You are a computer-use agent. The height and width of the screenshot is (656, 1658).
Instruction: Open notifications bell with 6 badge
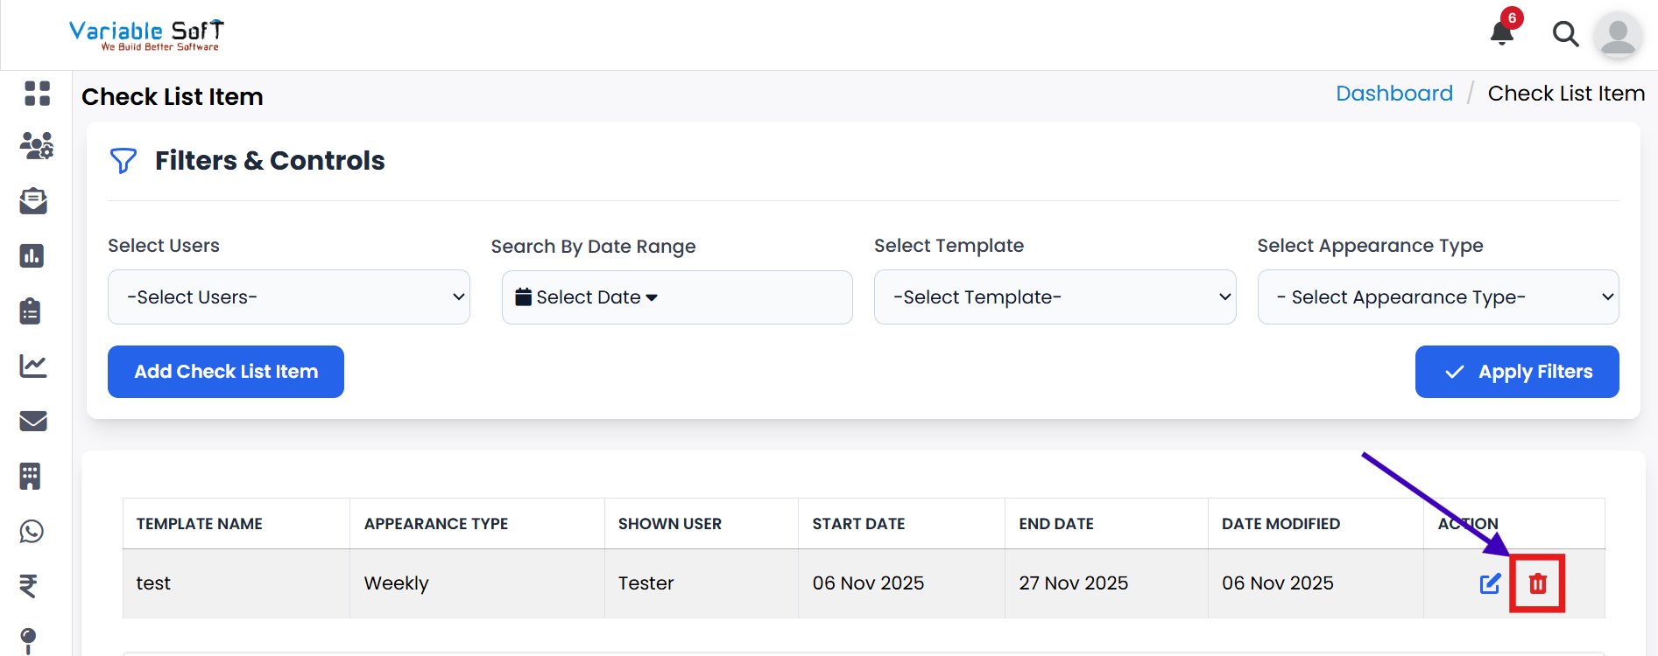click(1502, 33)
